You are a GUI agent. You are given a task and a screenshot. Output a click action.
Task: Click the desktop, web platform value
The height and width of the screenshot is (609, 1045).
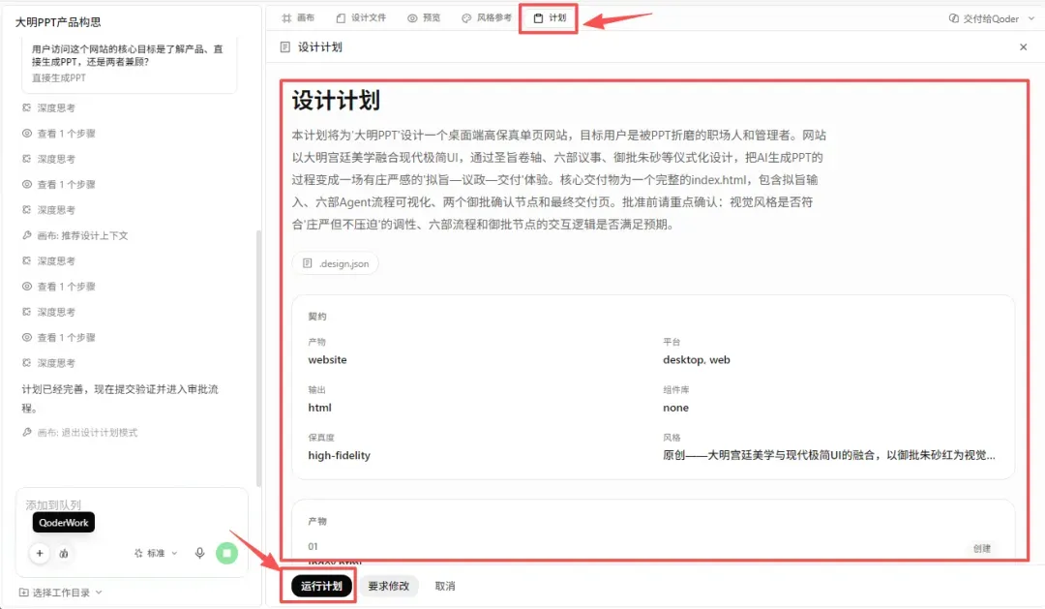(697, 359)
